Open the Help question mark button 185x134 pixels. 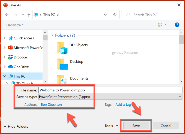coord(177,25)
